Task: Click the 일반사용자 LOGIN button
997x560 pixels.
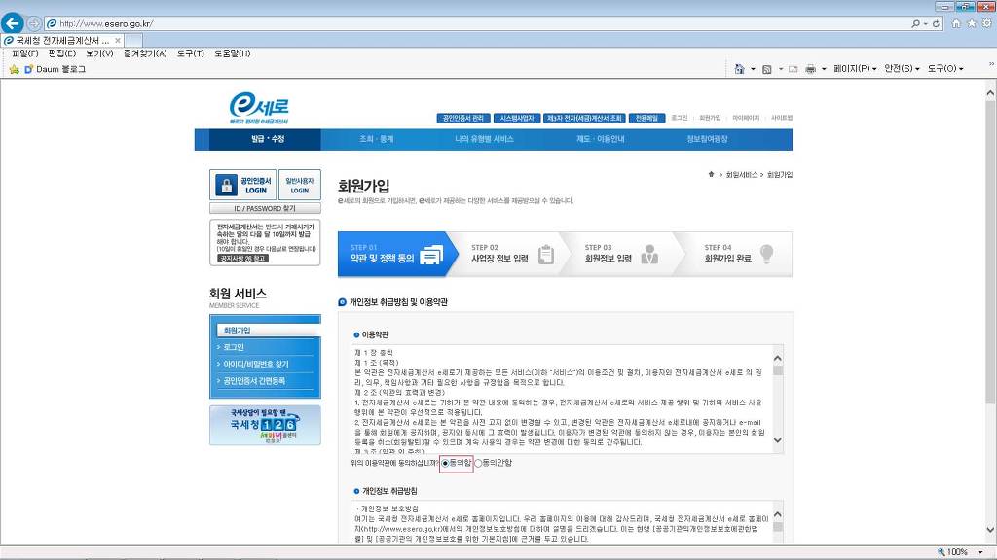Action: [x=300, y=185]
